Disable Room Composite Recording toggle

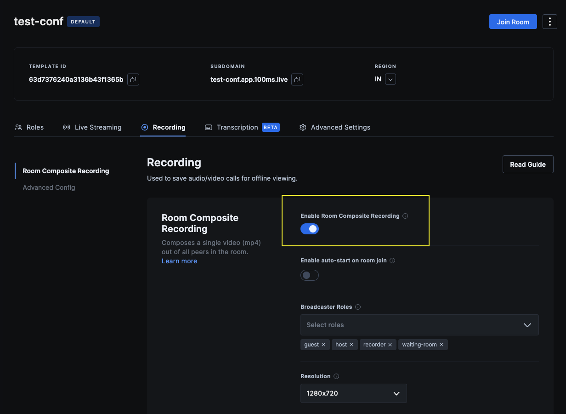[x=309, y=228]
